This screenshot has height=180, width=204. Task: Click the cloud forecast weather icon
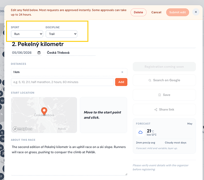point(140,132)
